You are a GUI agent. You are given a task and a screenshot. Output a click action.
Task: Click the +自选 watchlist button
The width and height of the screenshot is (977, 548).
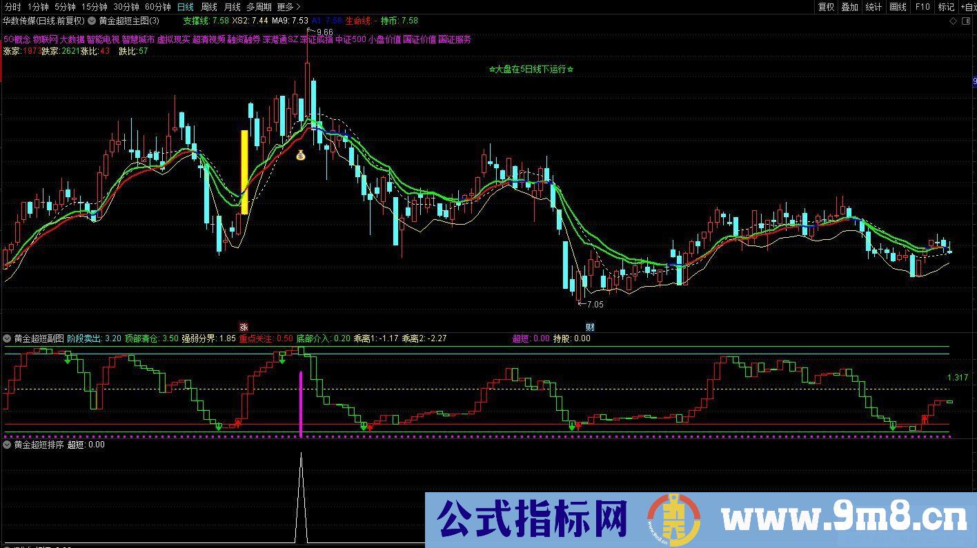[967, 7]
